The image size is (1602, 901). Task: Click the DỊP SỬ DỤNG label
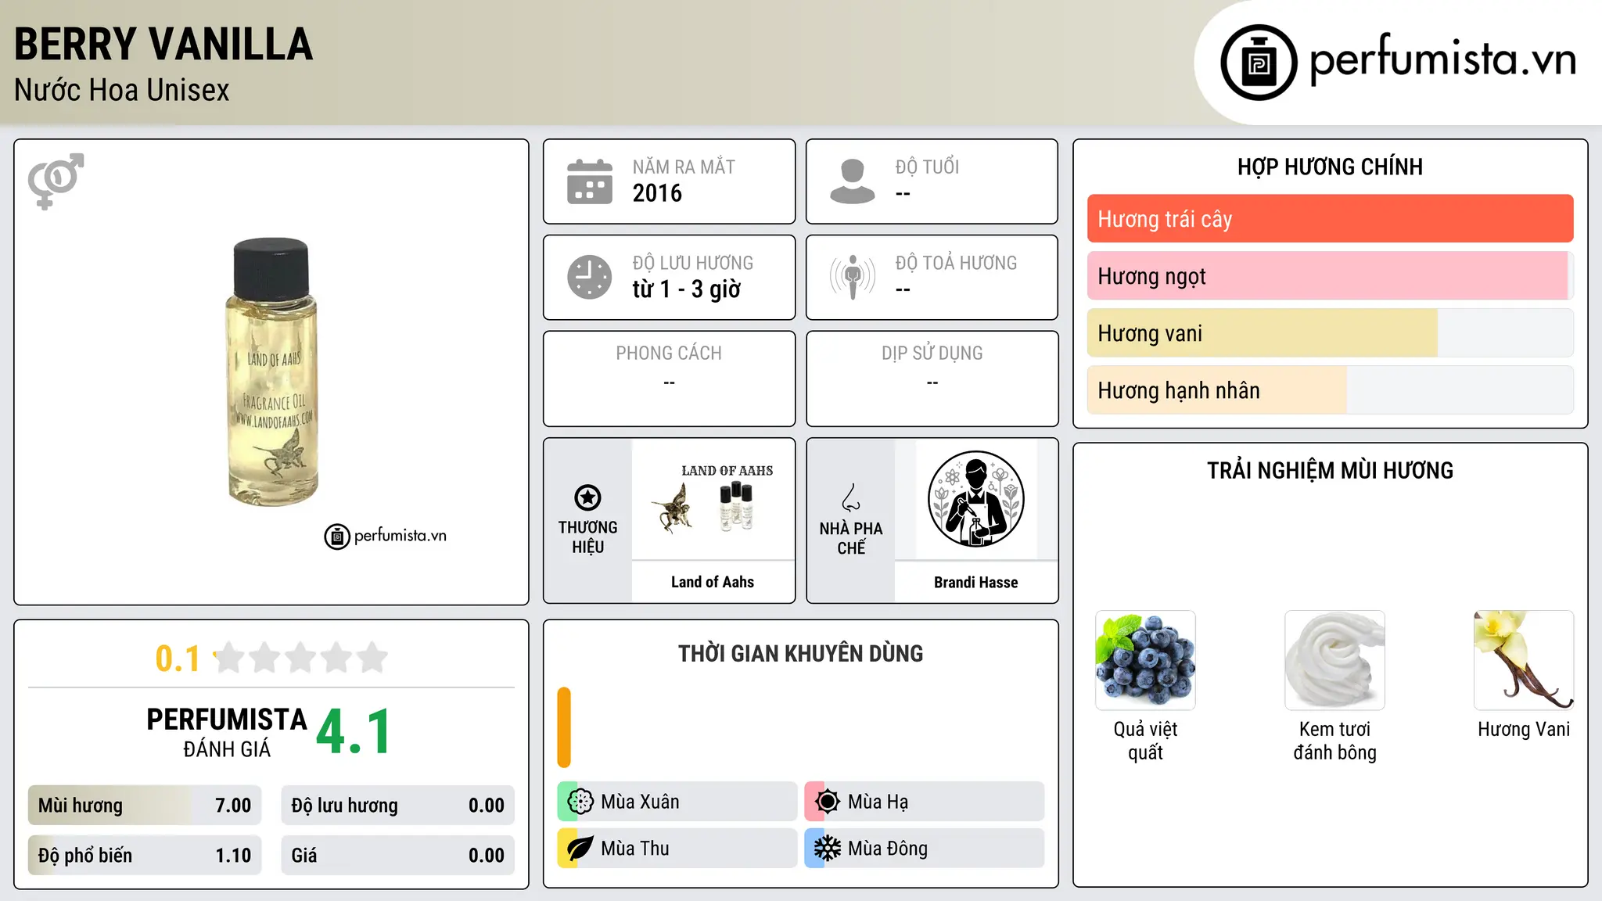(x=932, y=354)
